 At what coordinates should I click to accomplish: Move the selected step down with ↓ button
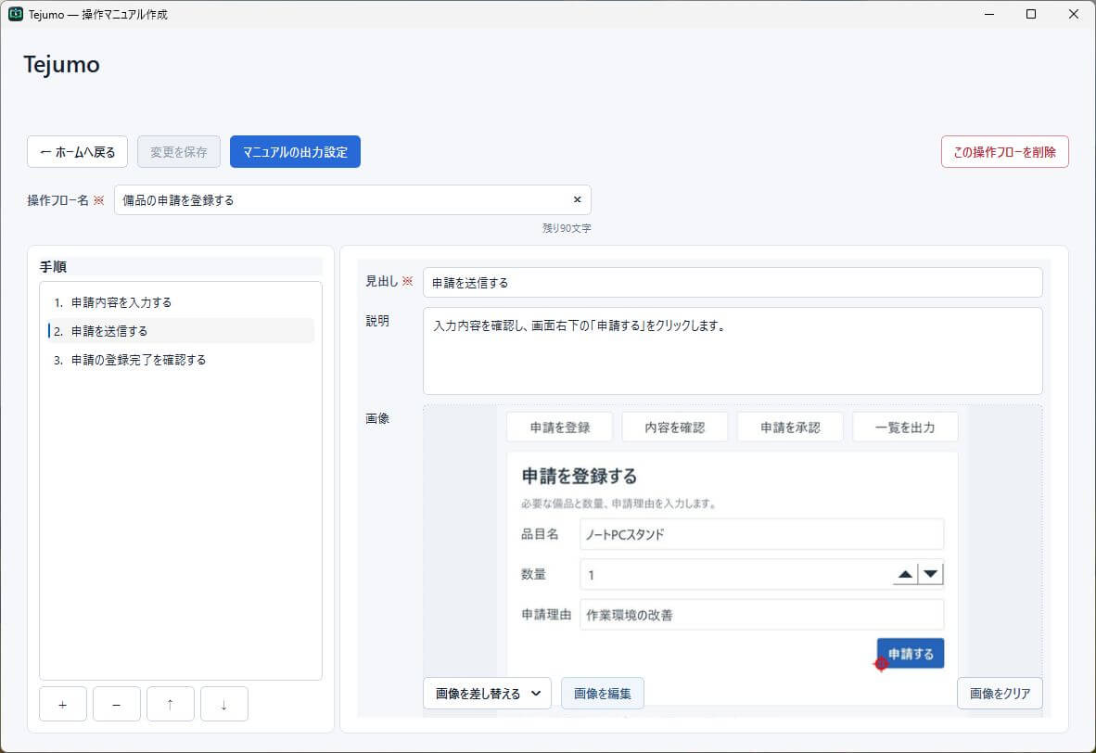(224, 704)
